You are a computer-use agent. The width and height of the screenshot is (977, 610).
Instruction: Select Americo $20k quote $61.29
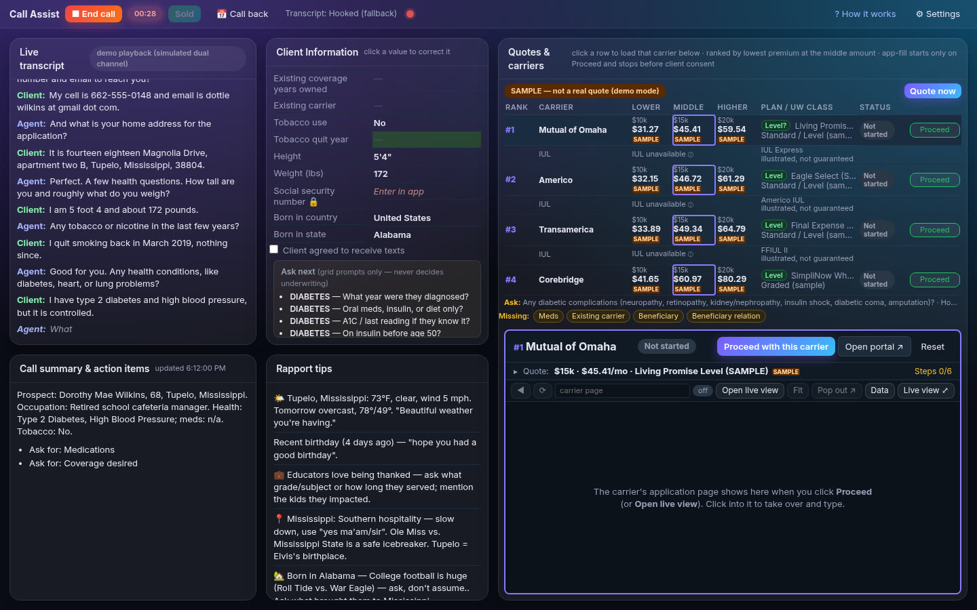pos(731,180)
